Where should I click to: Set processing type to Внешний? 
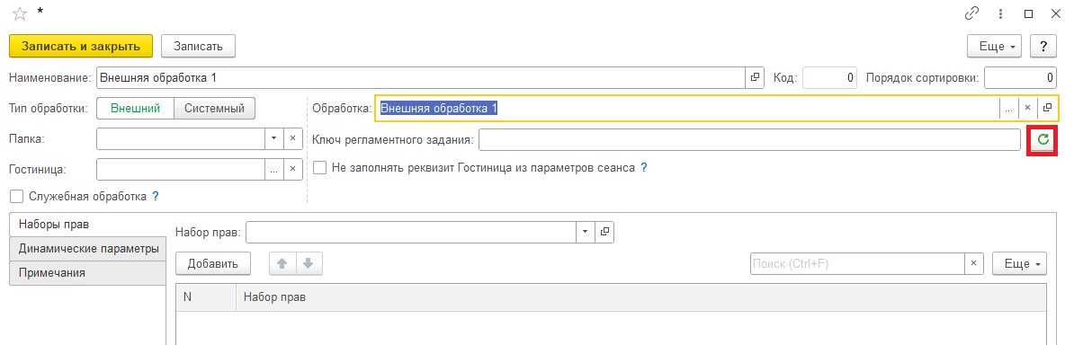pyautogui.click(x=136, y=108)
